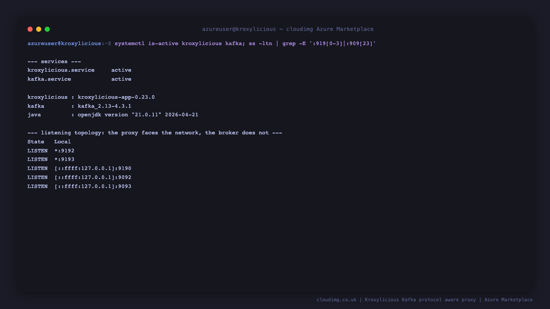Click kroxylicious.service in the services list

coord(61,70)
